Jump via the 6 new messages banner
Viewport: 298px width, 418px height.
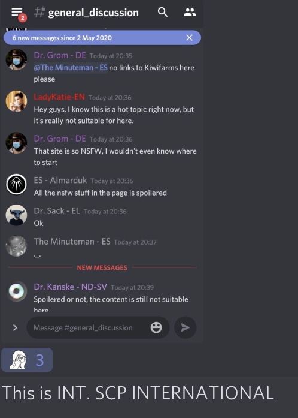[102, 38]
